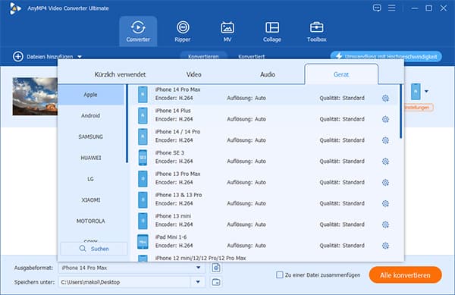Click the feedback chat icon in title bar
Image resolution: width=455 pixels, height=295 pixels.
click(x=377, y=8)
